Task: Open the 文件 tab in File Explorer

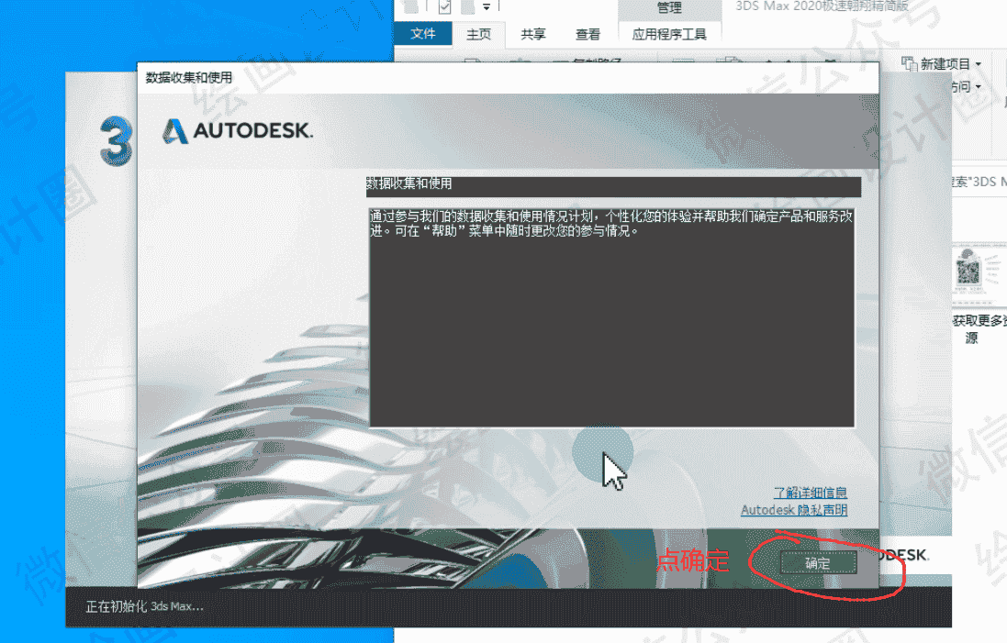Action: (422, 33)
